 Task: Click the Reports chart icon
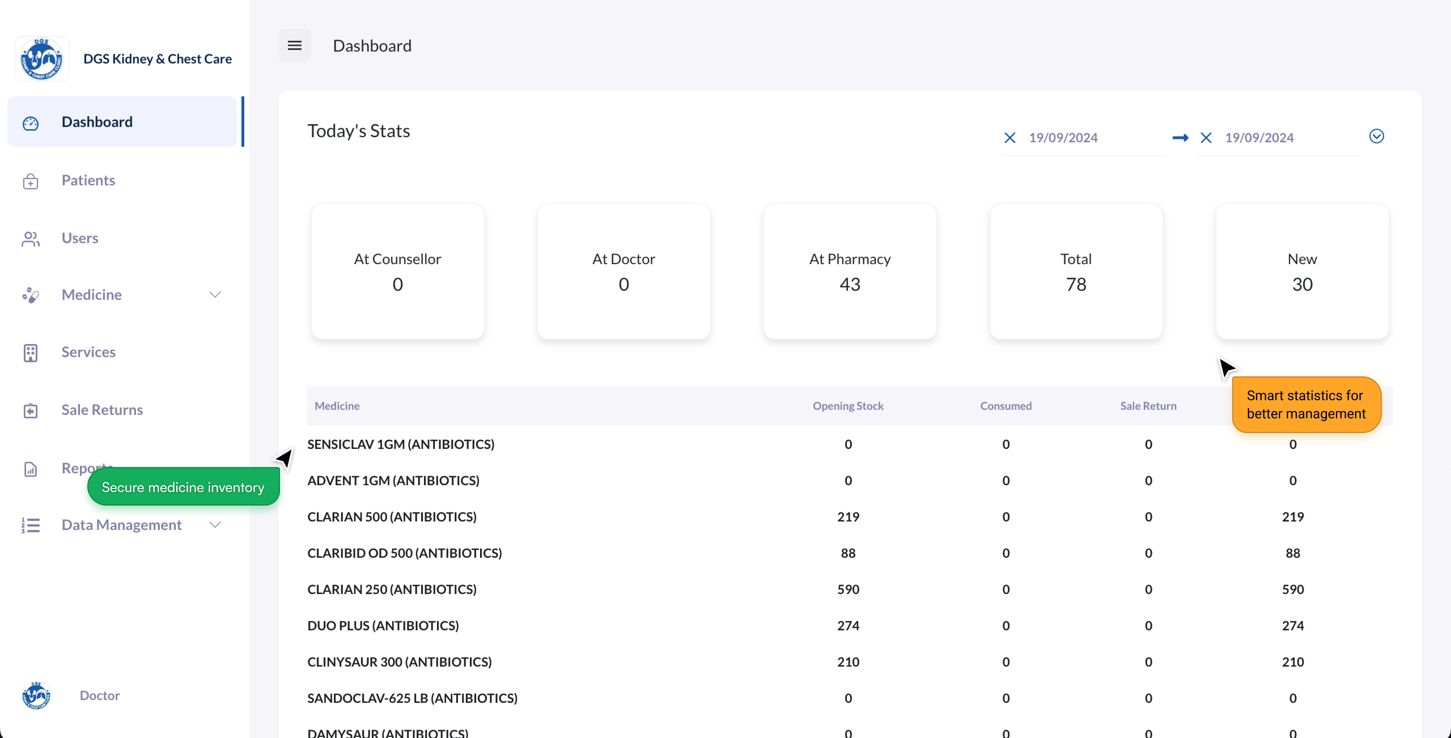click(30, 469)
